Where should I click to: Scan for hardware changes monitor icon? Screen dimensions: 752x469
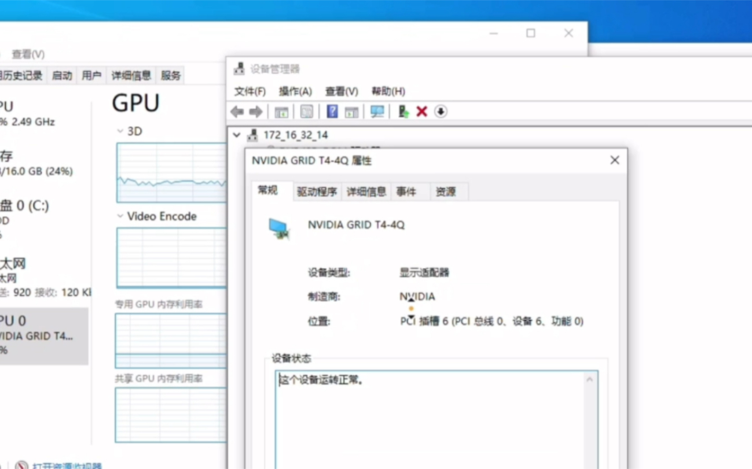(377, 112)
